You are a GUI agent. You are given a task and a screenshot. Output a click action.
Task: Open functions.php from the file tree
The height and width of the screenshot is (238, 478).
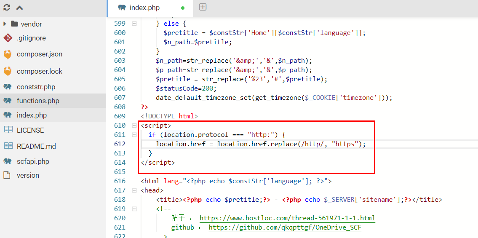pyautogui.click(x=38, y=101)
